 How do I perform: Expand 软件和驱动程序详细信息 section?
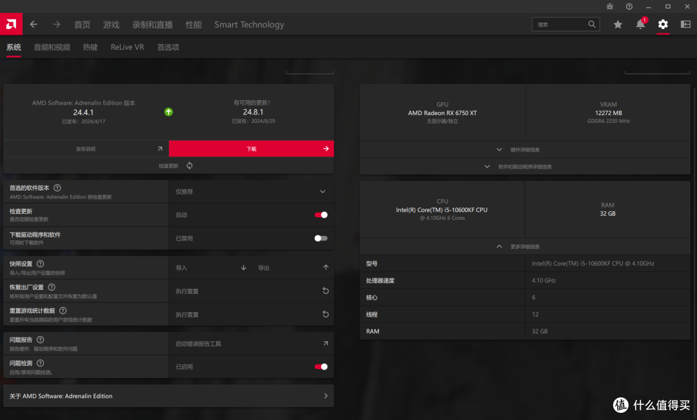[525, 167]
